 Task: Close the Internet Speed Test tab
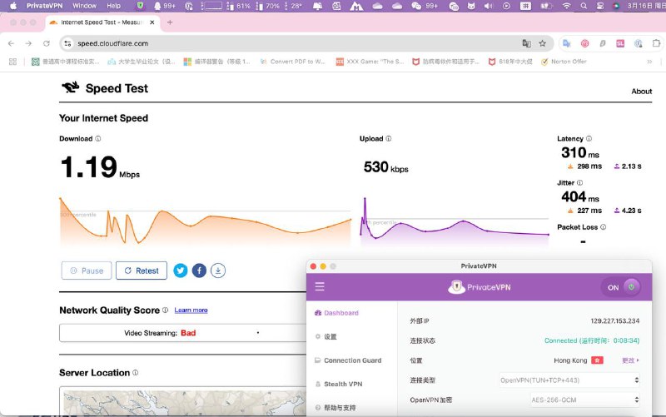pos(152,22)
